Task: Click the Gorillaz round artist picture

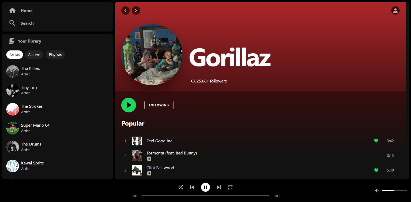Action: click(x=152, y=55)
